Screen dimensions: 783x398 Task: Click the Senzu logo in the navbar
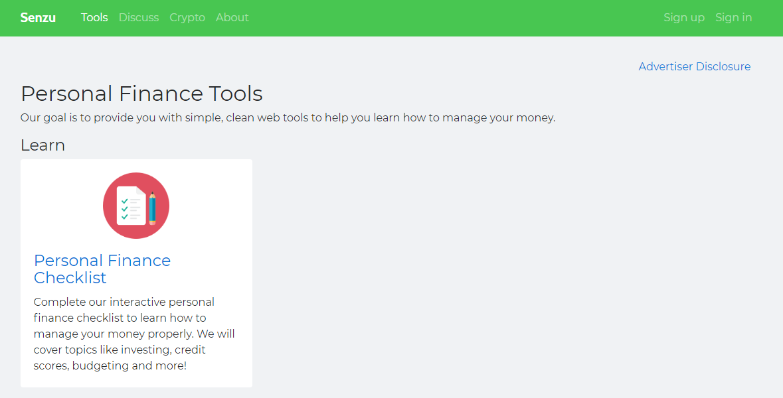(38, 18)
